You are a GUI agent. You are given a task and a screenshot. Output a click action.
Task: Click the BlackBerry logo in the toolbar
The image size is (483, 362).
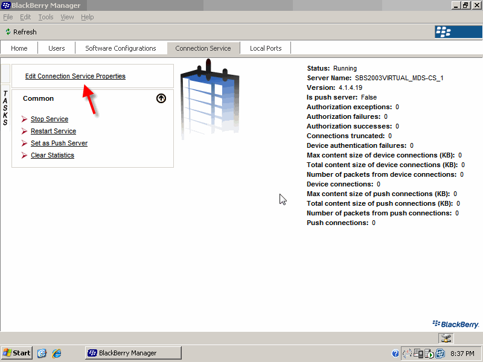(458, 32)
